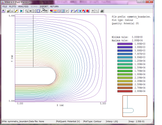Click the grayed-out pencil toolbar icon
This screenshot has height=125, width=162.
(x=67, y=11)
